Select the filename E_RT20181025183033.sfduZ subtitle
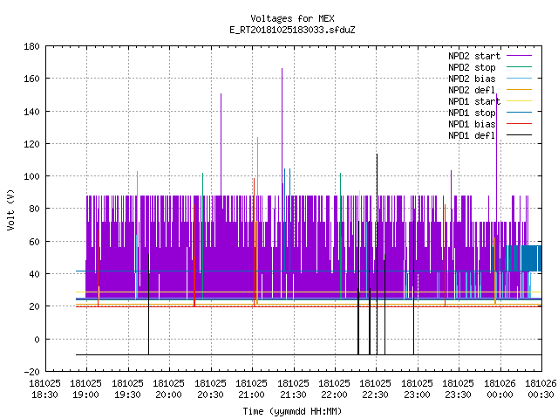 [x=292, y=30]
